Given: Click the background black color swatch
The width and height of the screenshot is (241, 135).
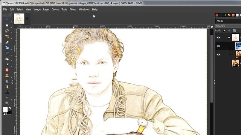Looking at the screenshot, I should tap(9, 113).
